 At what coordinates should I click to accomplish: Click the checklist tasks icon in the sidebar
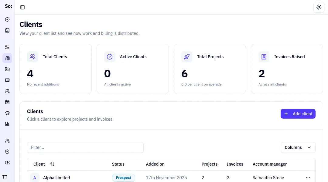coord(7,47)
